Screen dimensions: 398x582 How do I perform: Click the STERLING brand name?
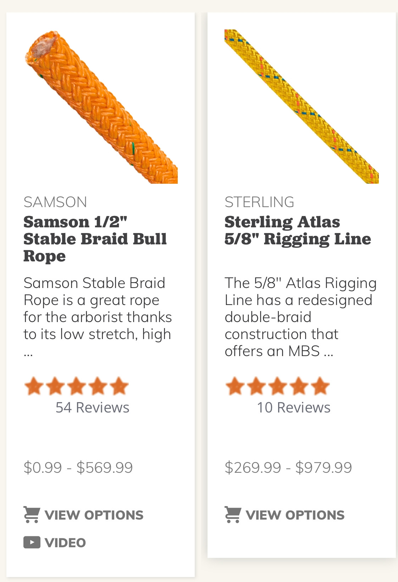coord(259,202)
